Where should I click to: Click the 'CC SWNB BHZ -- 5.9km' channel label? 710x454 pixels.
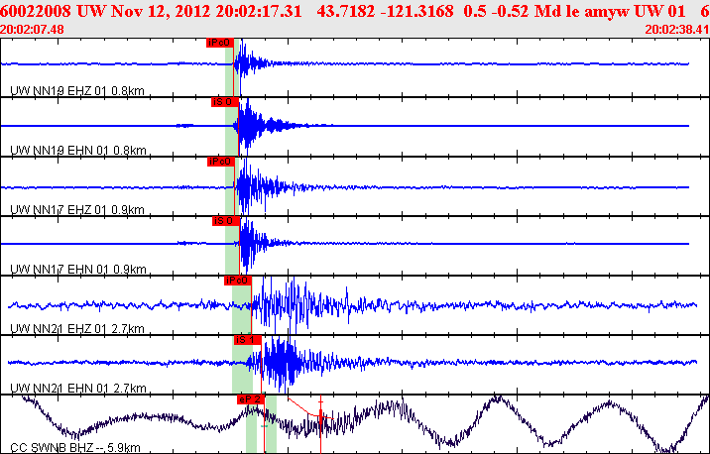tap(75, 448)
